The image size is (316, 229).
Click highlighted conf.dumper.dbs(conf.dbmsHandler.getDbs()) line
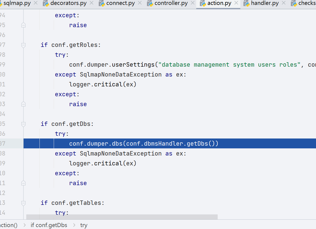click(x=144, y=143)
